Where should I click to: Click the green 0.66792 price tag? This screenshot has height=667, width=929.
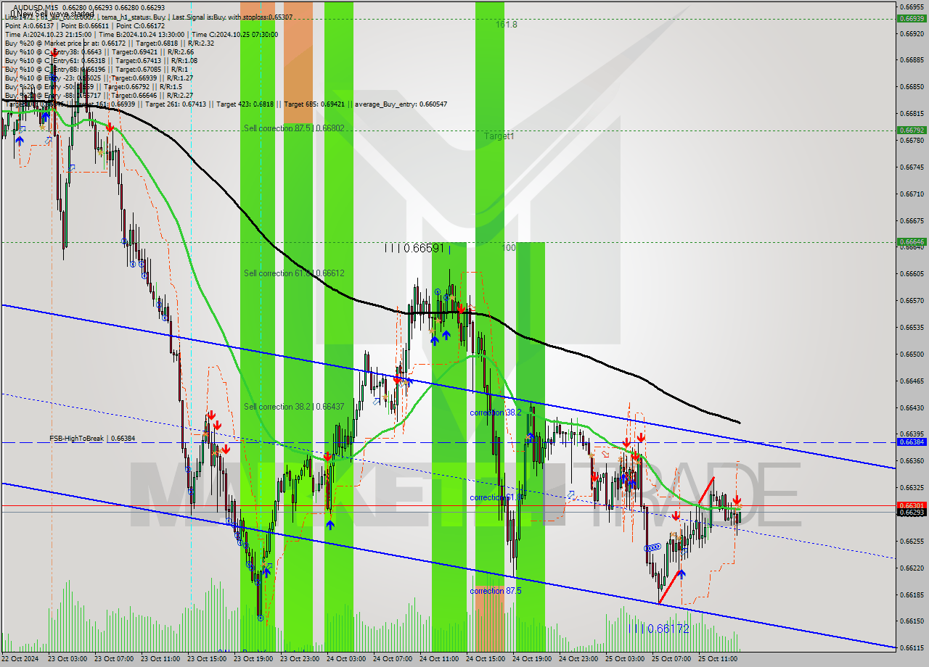[x=912, y=130]
